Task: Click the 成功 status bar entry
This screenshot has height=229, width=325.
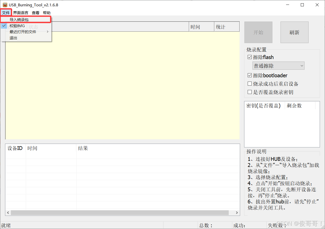Action: pyautogui.click(x=239, y=225)
